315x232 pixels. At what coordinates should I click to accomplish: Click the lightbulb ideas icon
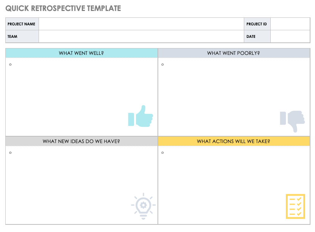[x=143, y=206]
